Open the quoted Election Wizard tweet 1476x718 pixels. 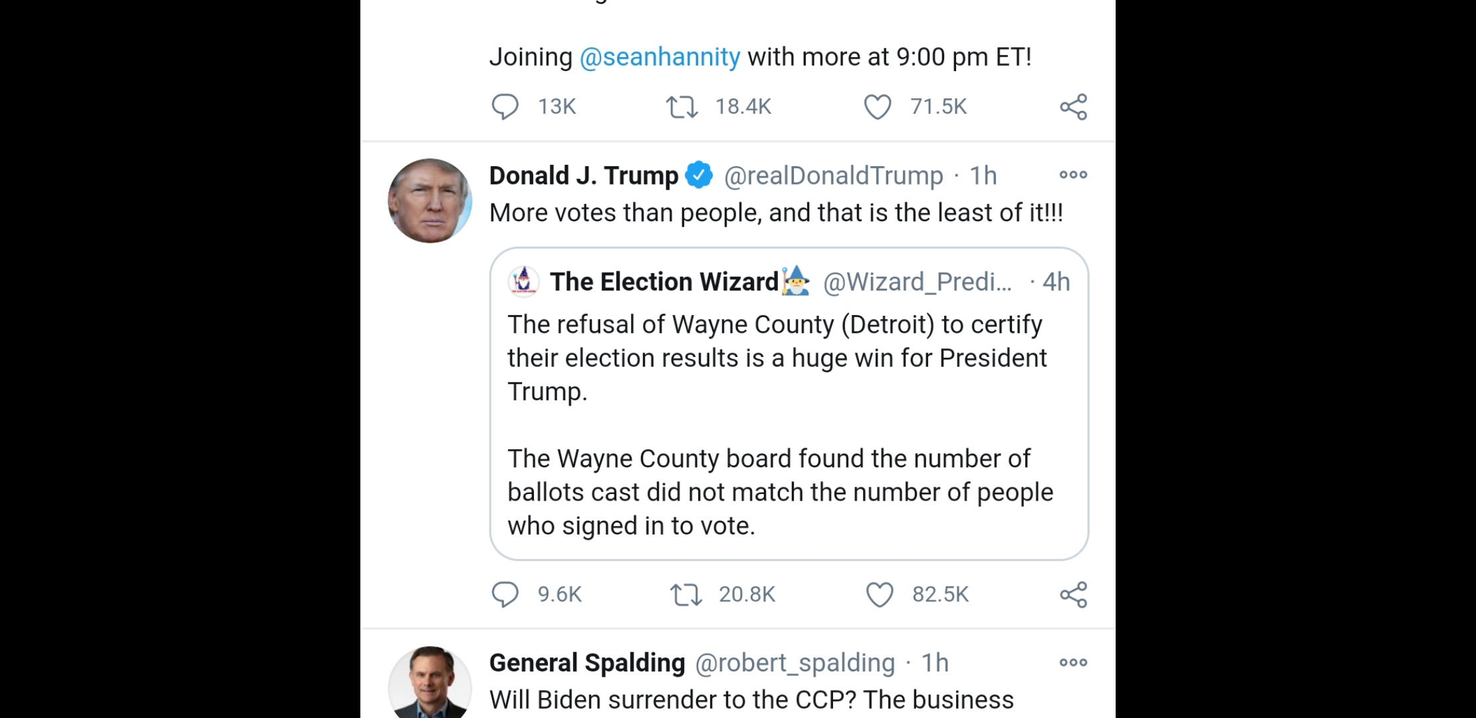pos(789,425)
